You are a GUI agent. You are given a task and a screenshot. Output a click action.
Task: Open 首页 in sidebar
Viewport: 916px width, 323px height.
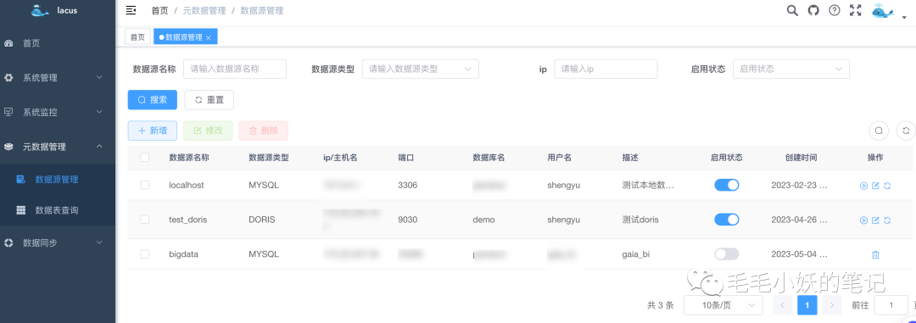(x=58, y=43)
